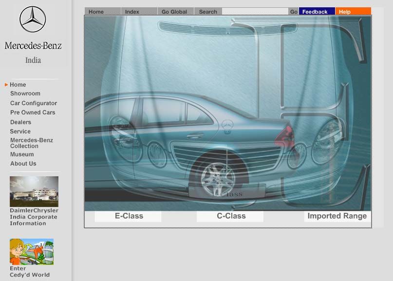
Task: Open Mercedes-Benz Collection link
Action: pyautogui.click(x=32, y=143)
